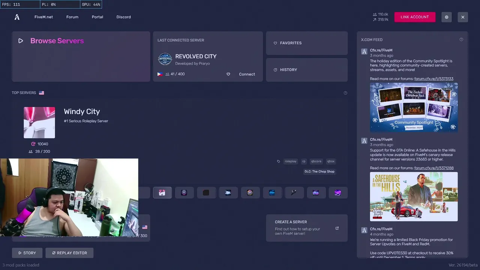Screen dimensions: 480x270
Task: Click the 3 mod packs loaded status
Action: click(x=21, y=265)
